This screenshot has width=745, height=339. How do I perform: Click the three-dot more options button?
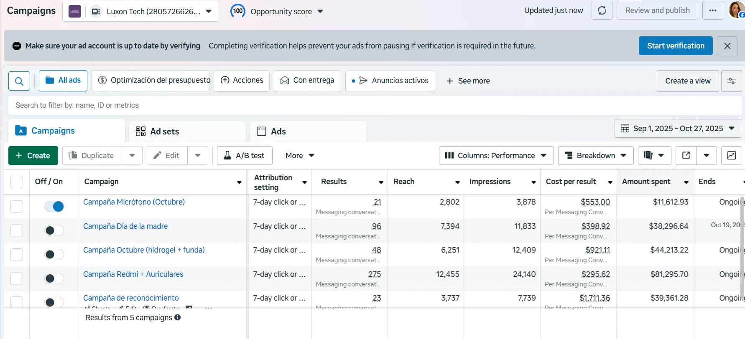tap(713, 10)
